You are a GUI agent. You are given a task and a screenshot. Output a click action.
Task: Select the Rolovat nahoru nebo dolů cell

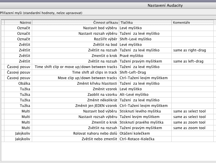[76, 133]
